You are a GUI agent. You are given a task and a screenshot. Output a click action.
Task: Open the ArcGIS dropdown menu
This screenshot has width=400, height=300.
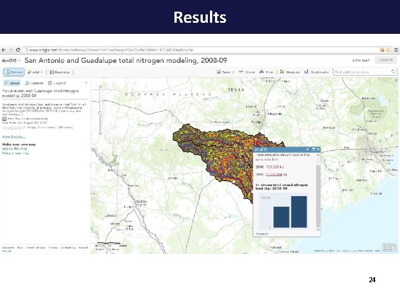[11, 61]
